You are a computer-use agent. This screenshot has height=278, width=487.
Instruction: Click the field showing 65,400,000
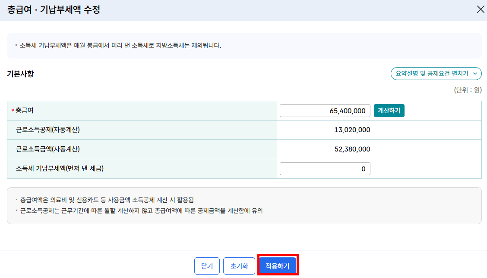(325, 110)
